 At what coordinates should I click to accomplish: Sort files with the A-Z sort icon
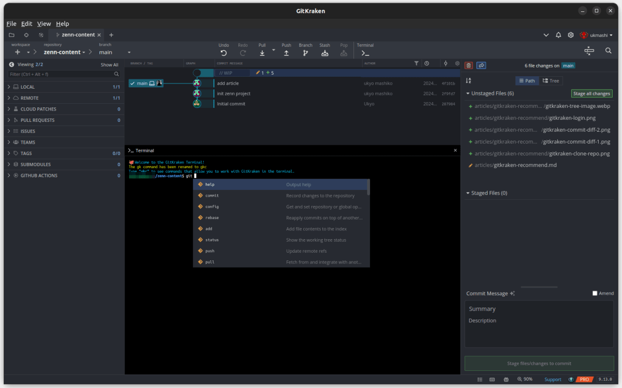coord(469,80)
